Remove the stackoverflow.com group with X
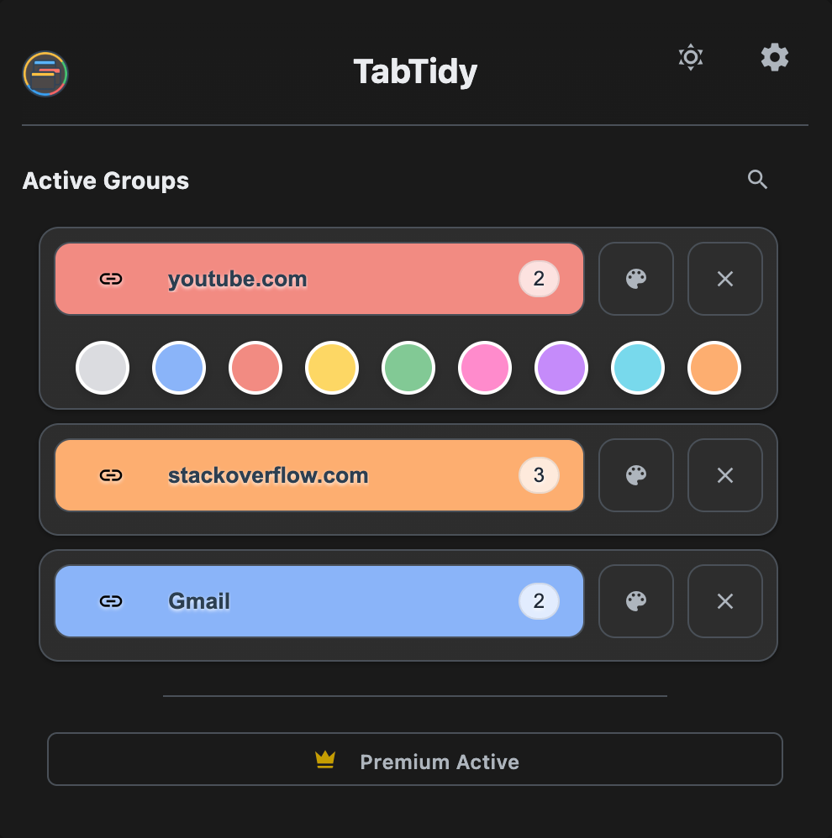Screen dimensions: 832x838 (724, 475)
